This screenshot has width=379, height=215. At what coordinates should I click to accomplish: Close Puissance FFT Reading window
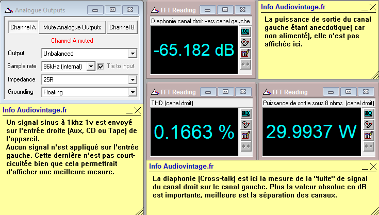point(366,92)
